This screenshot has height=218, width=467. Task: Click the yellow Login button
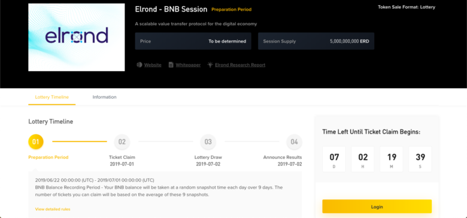coord(377,207)
